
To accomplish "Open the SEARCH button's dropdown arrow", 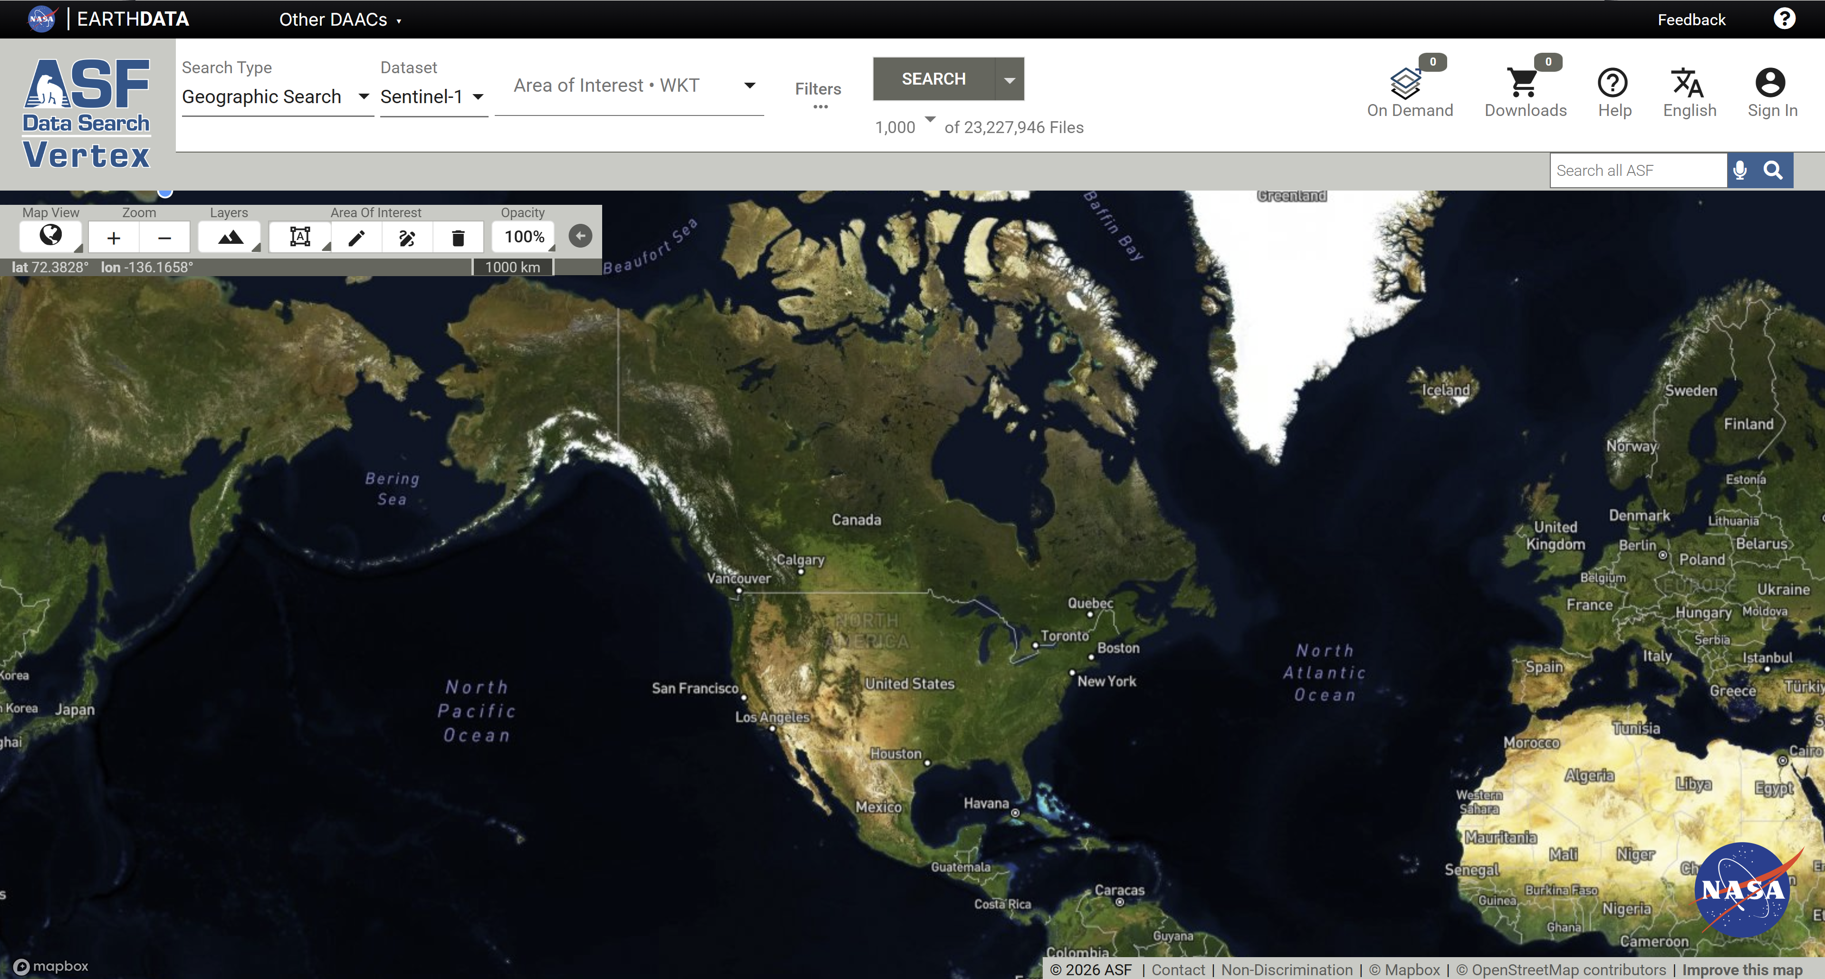I will coord(1009,79).
